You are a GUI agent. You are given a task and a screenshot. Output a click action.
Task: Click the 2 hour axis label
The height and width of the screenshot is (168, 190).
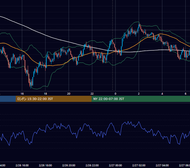click(x=139, y=94)
